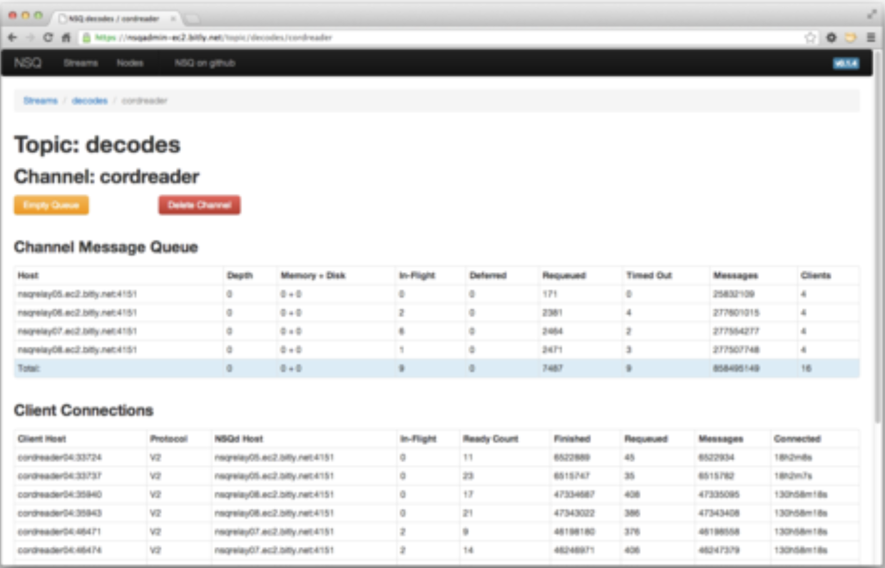
Task: Click the Client Connections section heading
Action: 84,410
